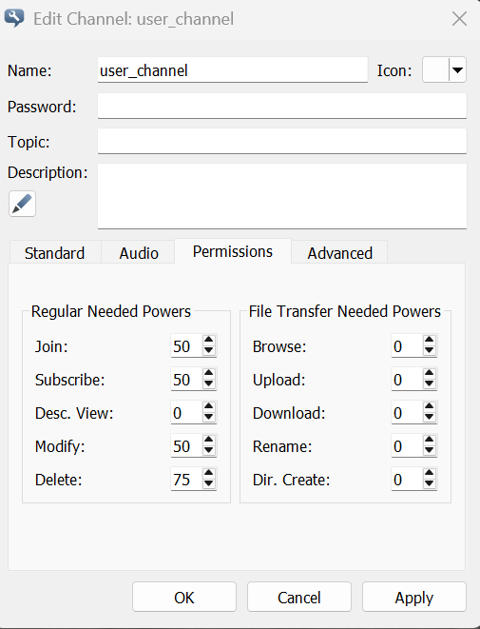Image resolution: width=480 pixels, height=629 pixels.
Task: Click the Password input field
Action: (x=282, y=106)
